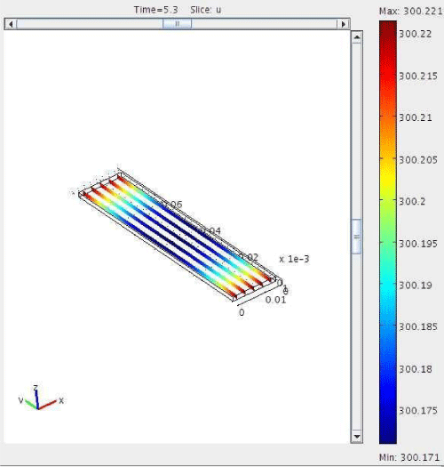Click the red x axis of the triad
Image resolution: width=444 pixels, height=467 pixels.
pos(48,405)
